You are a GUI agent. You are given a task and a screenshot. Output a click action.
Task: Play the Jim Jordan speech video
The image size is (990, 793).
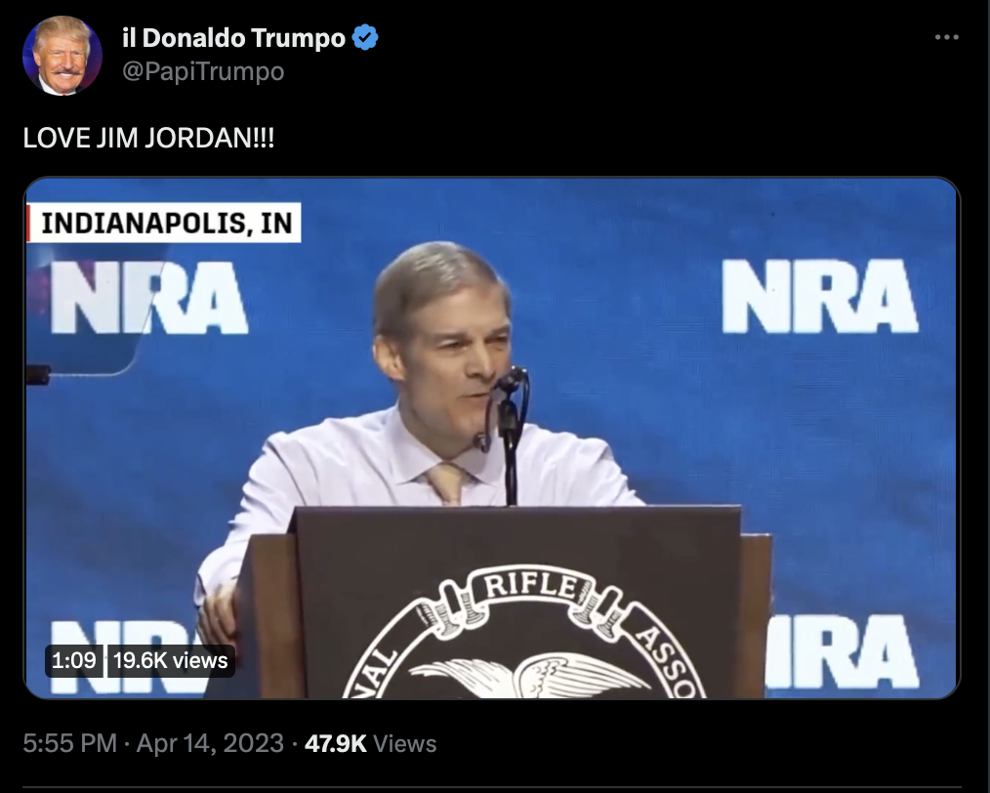492,438
